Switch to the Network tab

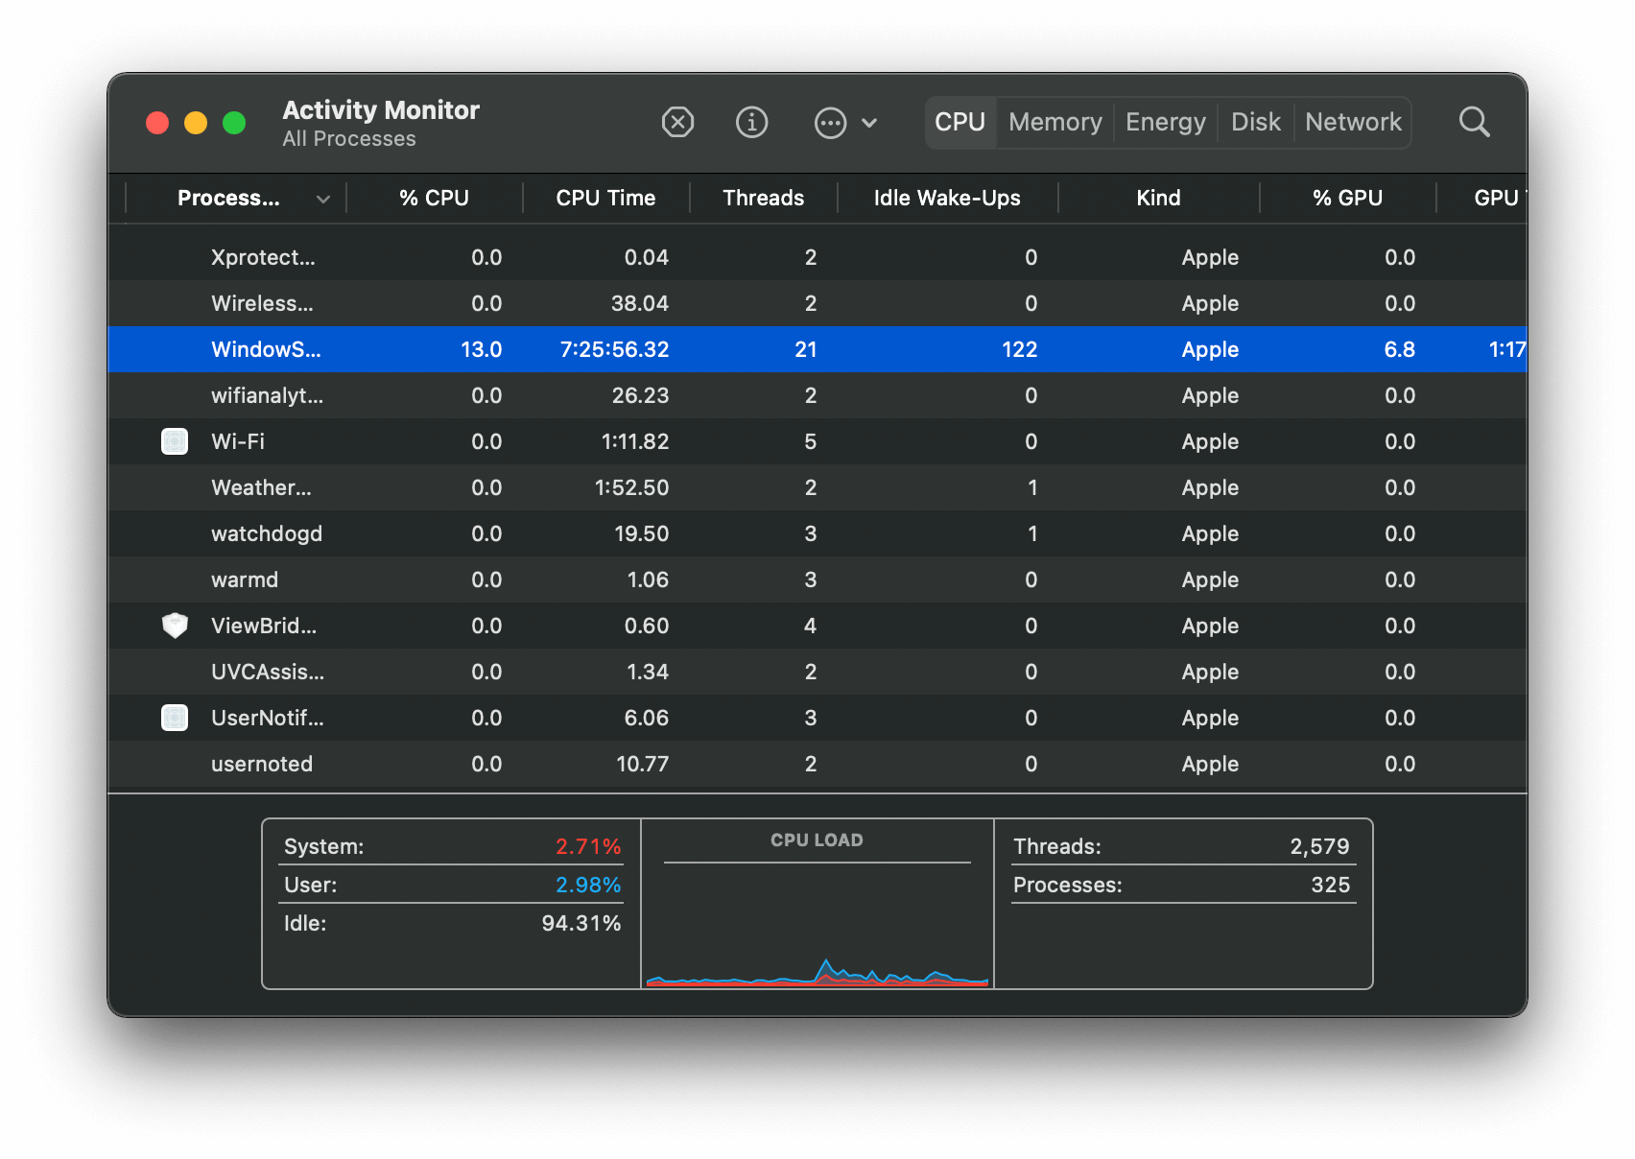tap(1353, 122)
